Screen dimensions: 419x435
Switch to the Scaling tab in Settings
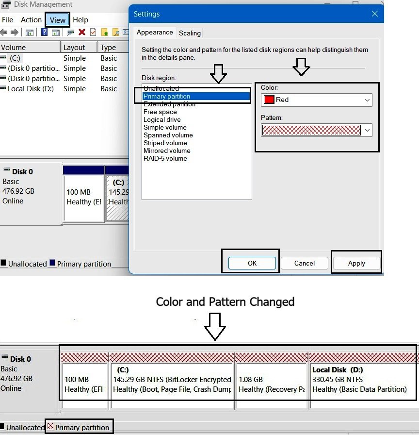pyautogui.click(x=190, y=33)
